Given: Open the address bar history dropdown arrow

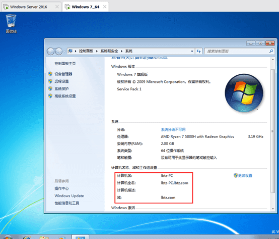Looking at the screenshot, I should [x=192, y=51].
